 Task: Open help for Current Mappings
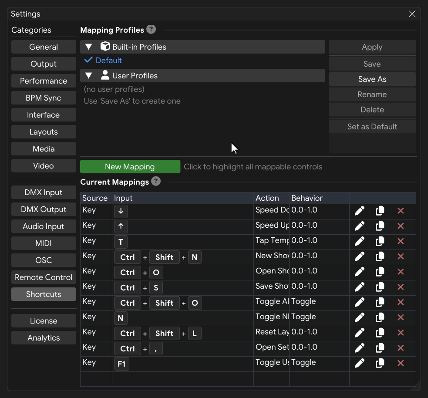point(156,181)
